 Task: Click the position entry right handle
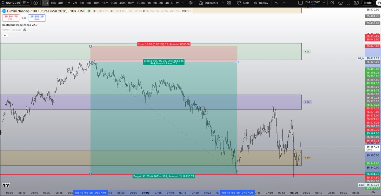point(237,62)
